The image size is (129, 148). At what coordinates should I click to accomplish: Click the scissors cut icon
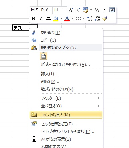[34, 32]
